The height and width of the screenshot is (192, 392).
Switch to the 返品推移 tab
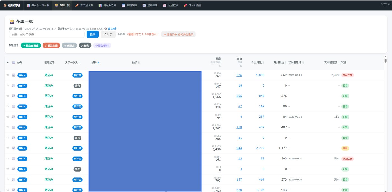[171, 5]
